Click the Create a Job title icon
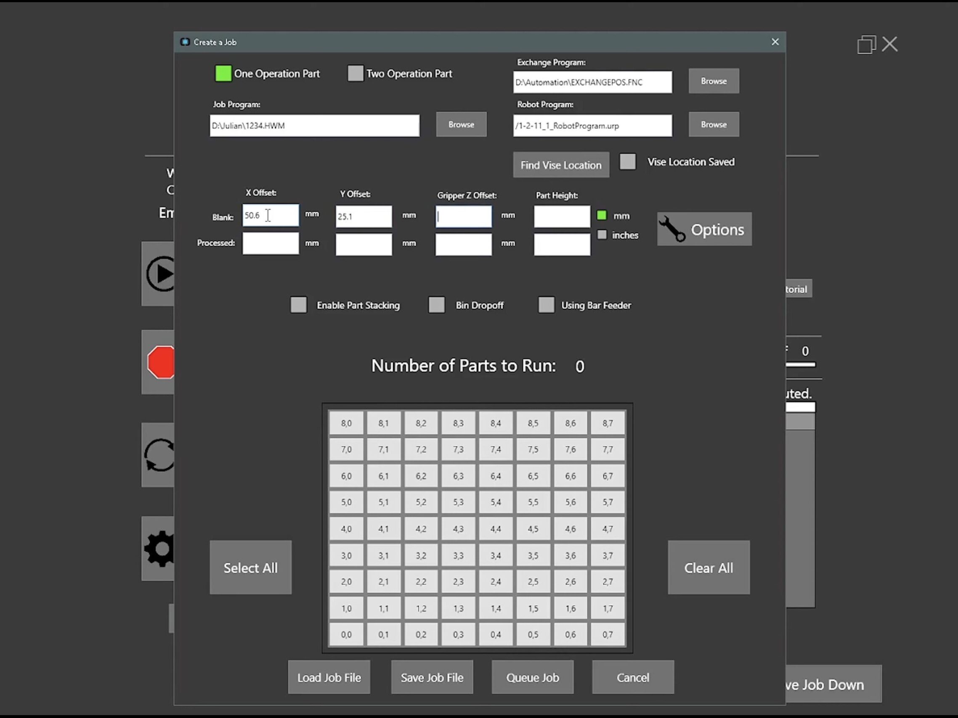Viewport: 958px width, 718px height. pyautogui.click(x=185, y=42)
